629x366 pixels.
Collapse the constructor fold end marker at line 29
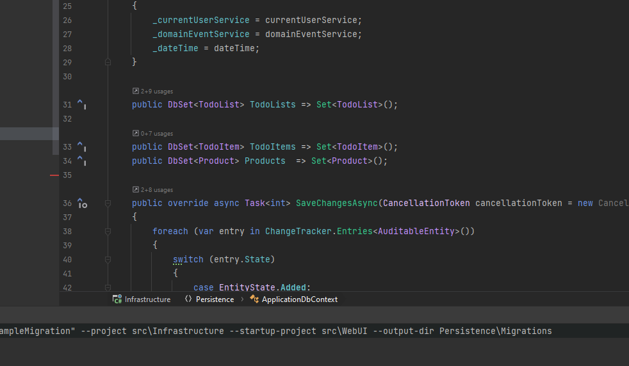tap(108, 62)
